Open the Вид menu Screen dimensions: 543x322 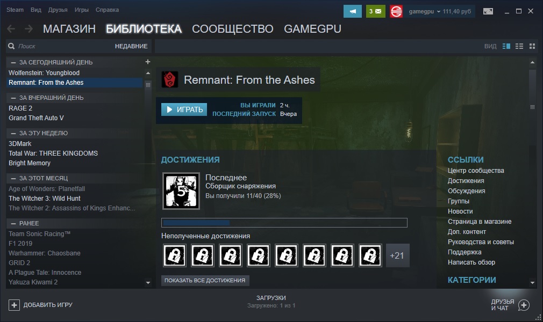click(36, 10)
